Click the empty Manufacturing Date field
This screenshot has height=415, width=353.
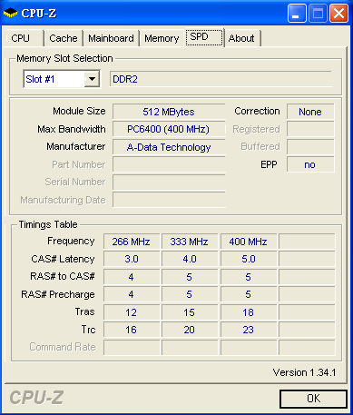[169, 200]
